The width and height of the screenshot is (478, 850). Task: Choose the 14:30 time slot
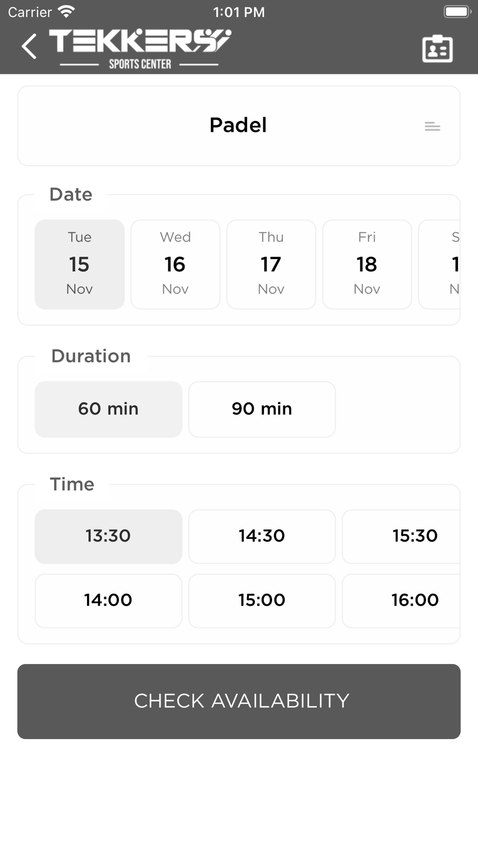pyautogui.click(x=262, y=536)
